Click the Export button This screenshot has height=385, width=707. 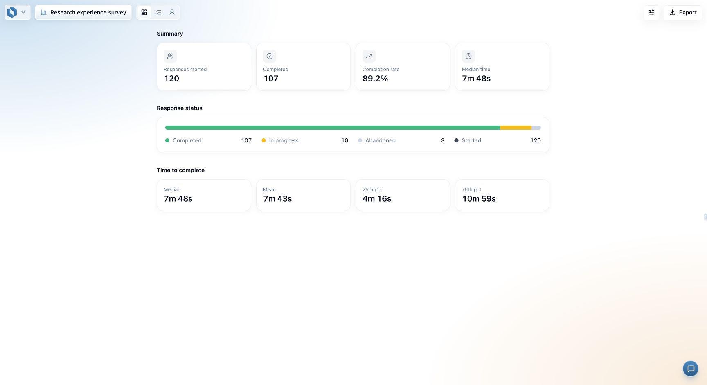pos(683,12)
